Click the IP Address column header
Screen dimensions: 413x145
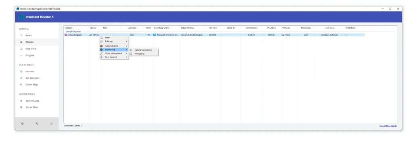coord(271,28)
